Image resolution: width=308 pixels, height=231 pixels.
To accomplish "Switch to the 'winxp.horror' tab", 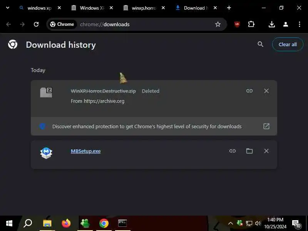I will click(141, 8).
